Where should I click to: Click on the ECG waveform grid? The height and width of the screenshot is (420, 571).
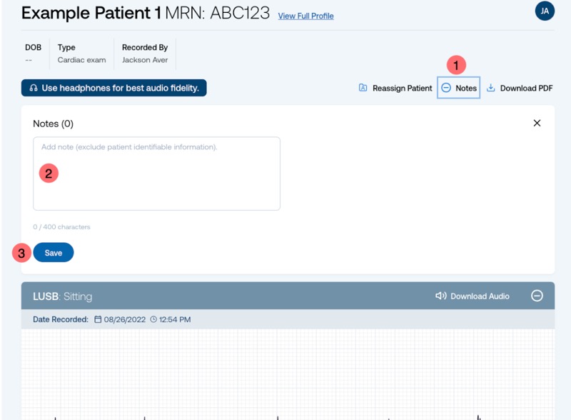(288, 374)
